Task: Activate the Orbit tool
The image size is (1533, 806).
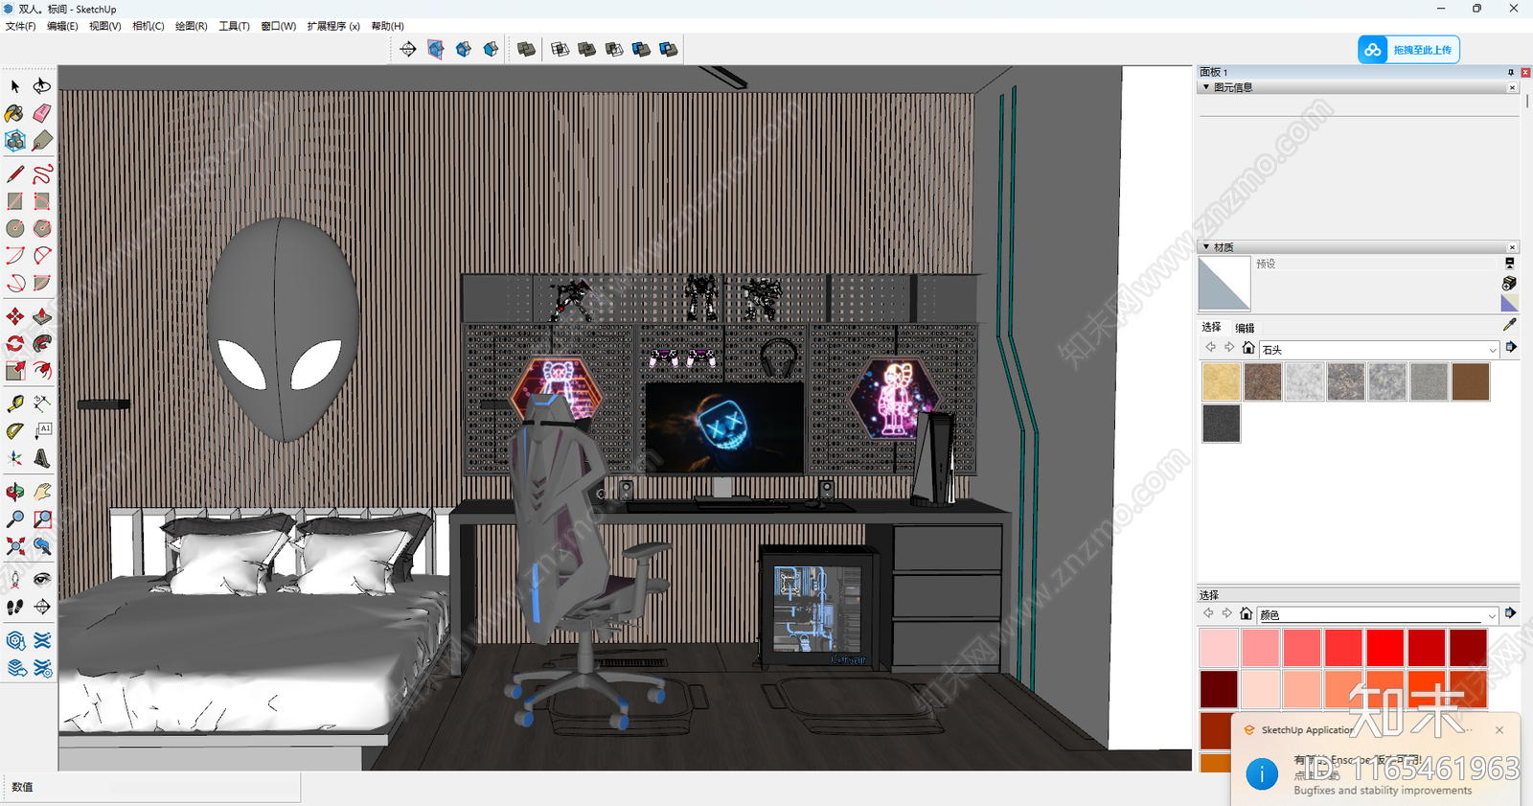Action: point(15,492)
